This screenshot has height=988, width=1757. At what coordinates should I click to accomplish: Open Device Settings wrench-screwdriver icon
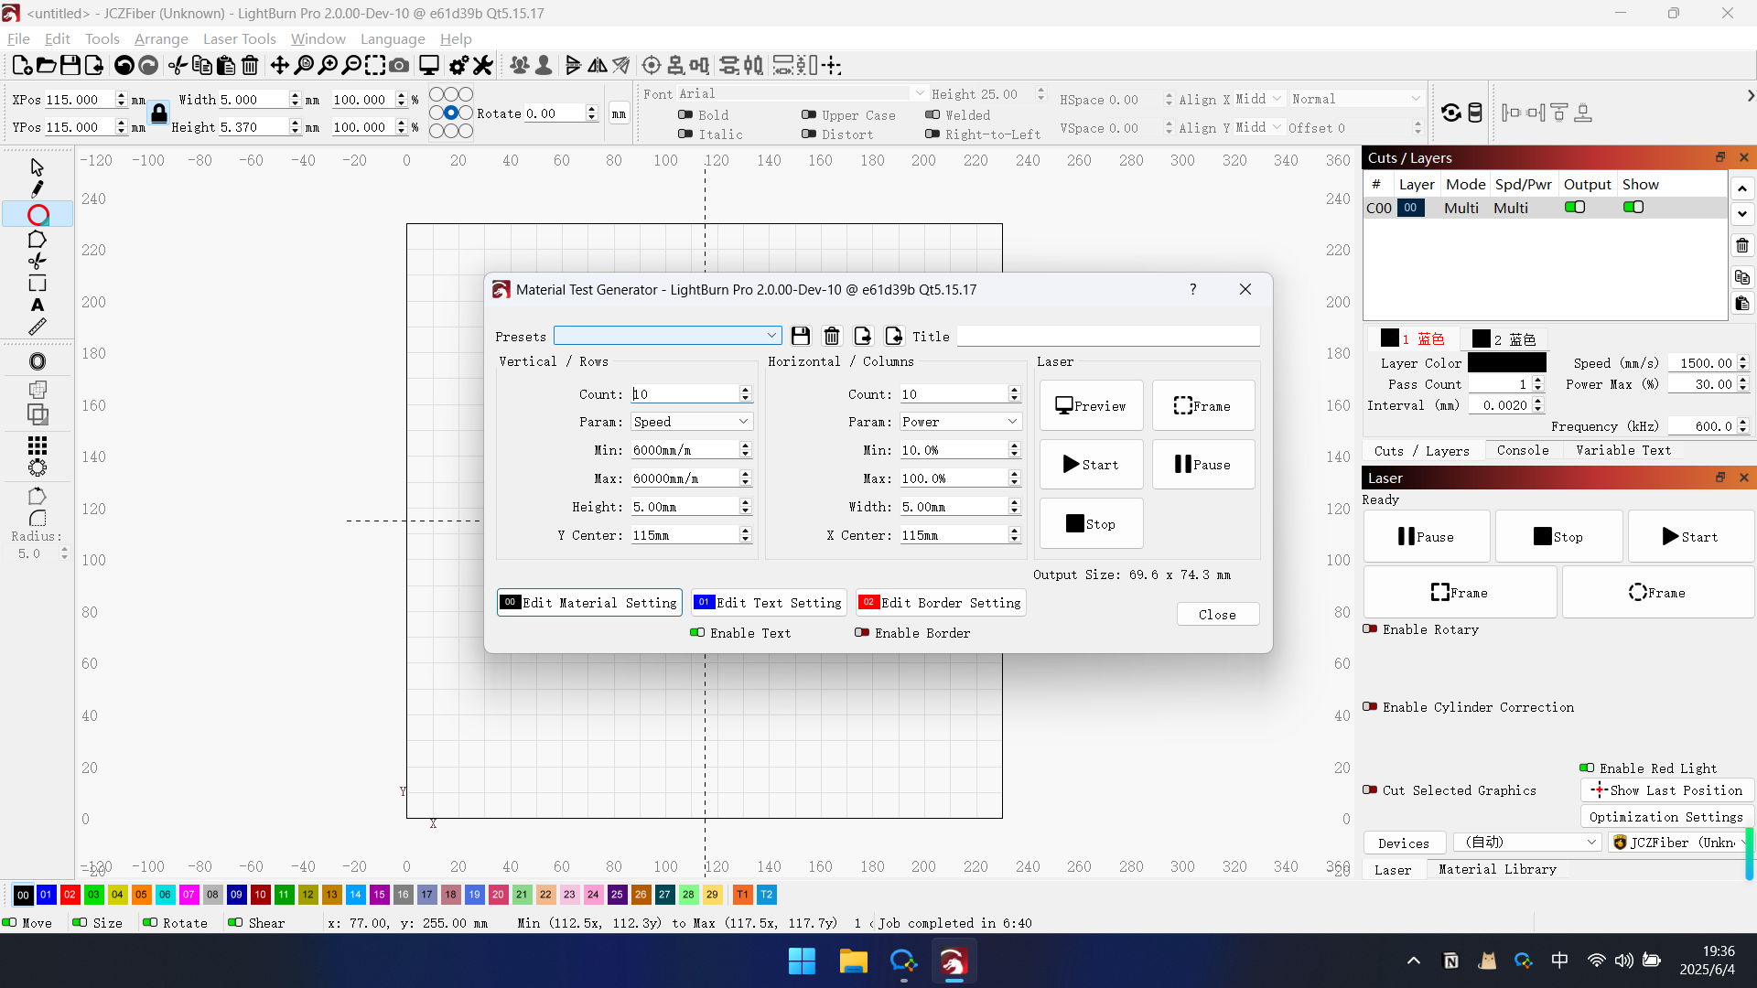tap(482, 65)
